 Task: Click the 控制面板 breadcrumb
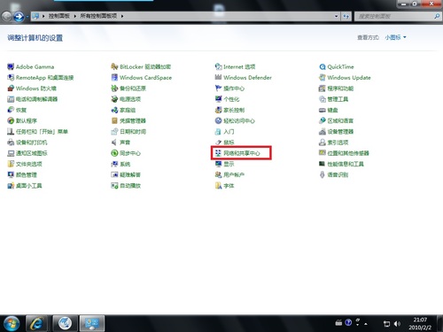tap(59, 16)
